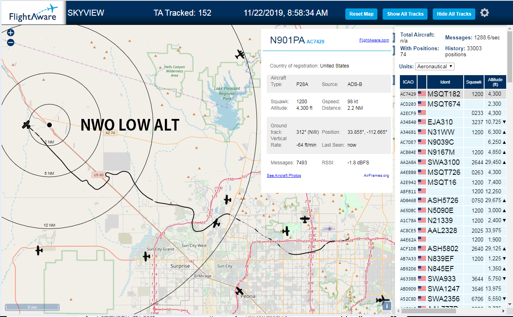Viewport: 513px width, 317px height.
Task: Sort the table by the Ident column
Action: [445, 82]
